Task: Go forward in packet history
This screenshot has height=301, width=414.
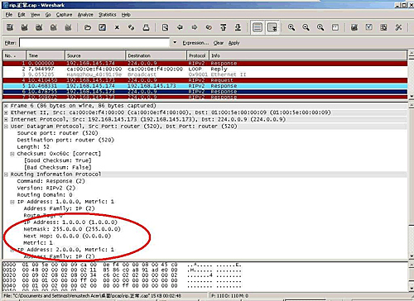Action: pyautogui.click(x=195, y=27)
